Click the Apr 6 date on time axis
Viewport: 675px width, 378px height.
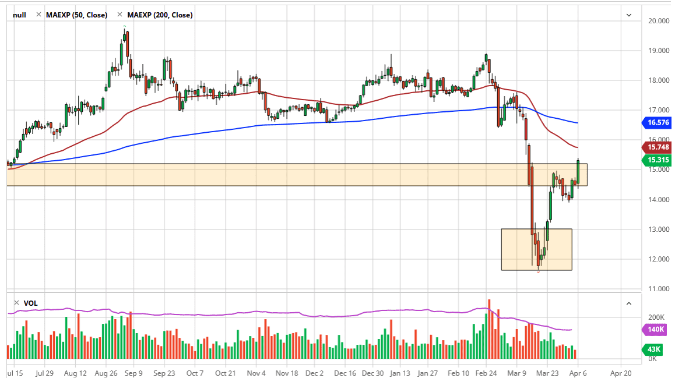point(579,372)
